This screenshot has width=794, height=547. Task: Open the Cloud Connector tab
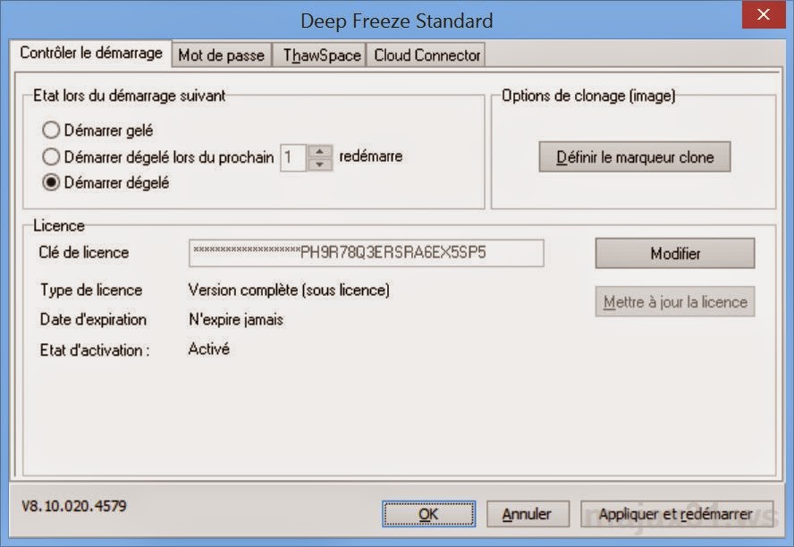[x=427, y=55]
